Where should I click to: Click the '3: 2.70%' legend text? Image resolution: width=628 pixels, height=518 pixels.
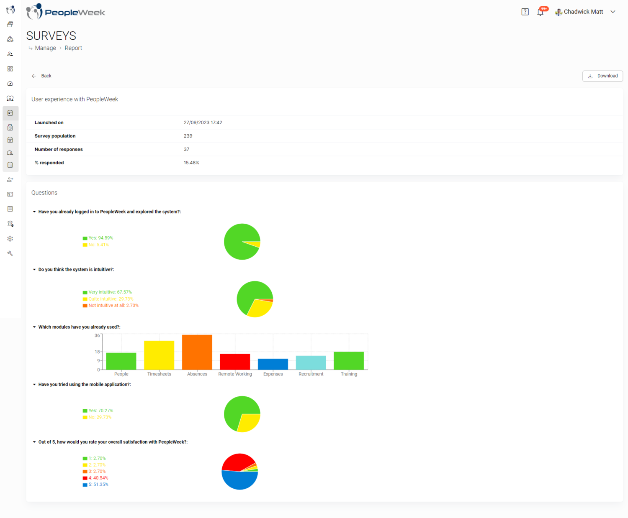pos(97,472)
